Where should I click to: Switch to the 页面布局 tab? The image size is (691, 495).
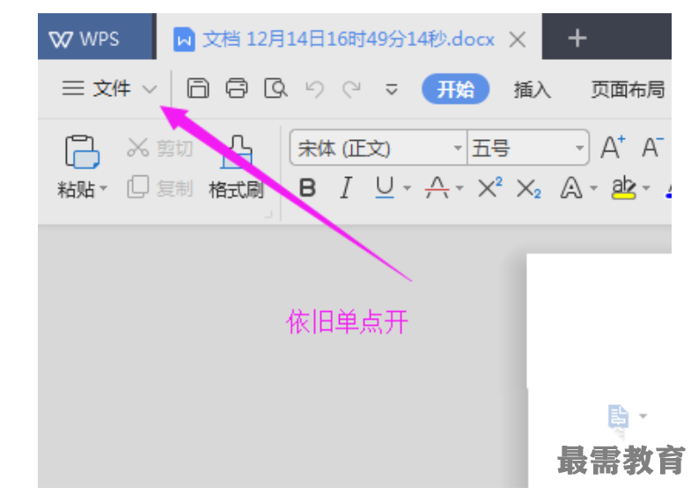click(x=628, y=90)
